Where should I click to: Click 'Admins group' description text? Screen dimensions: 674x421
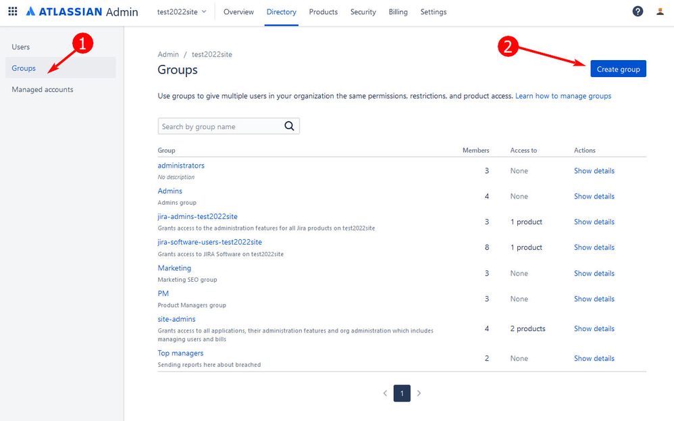pyautogui.click(x=177, y=203)
